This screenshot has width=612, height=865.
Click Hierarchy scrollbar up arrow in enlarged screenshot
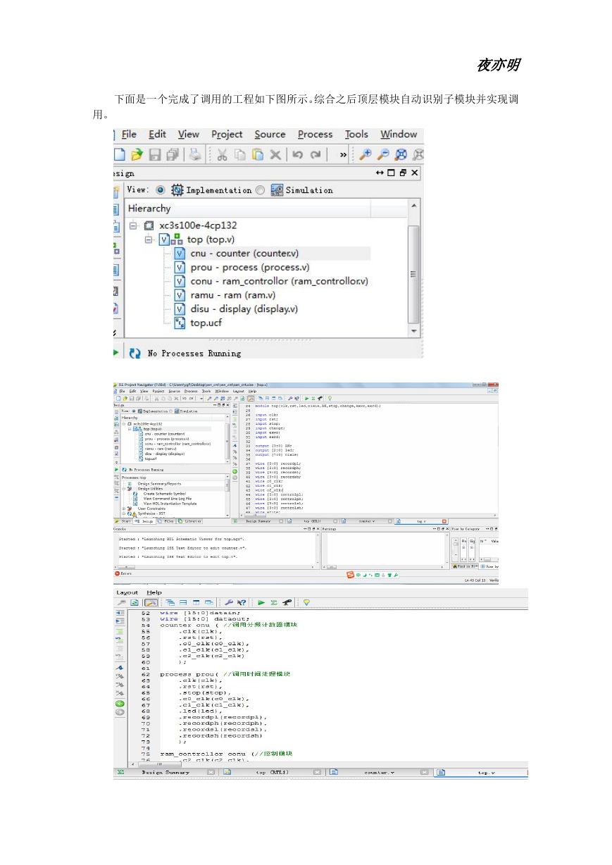[414, 206]
